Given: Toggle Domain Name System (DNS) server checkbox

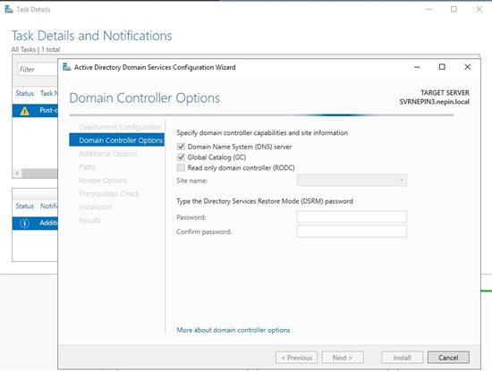Looking at the screenshot, I should tap(181, 147).
